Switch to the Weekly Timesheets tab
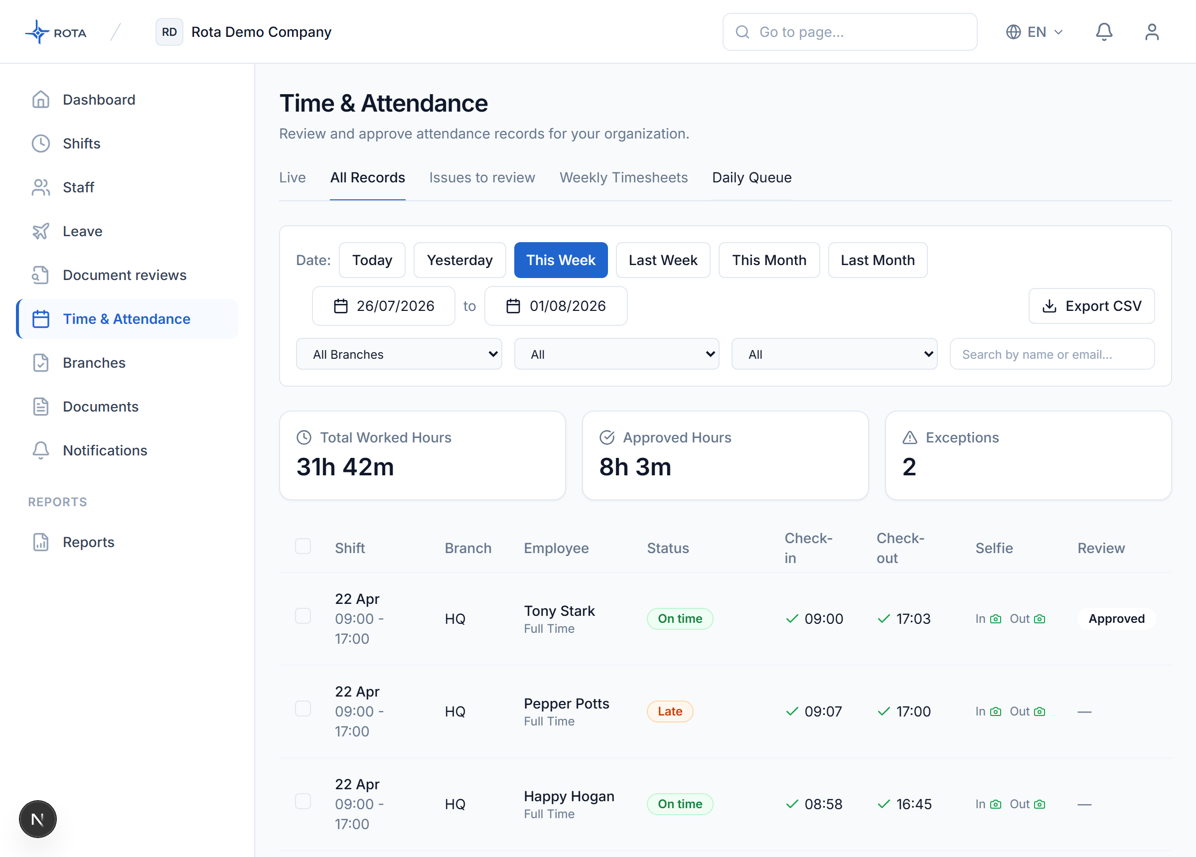Image resolution: width=1196 pixels, height=857 pixels. pyautogui.click(x=623, y=178)
